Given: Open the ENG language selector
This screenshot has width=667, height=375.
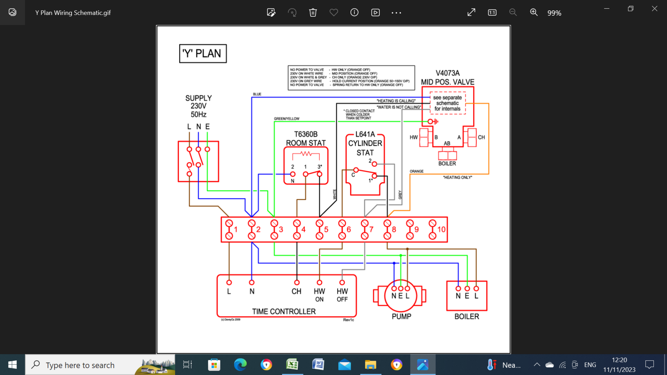Looking at the screenshot, I should (590, 365).
